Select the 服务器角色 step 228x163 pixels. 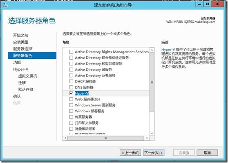pos(32,56)
